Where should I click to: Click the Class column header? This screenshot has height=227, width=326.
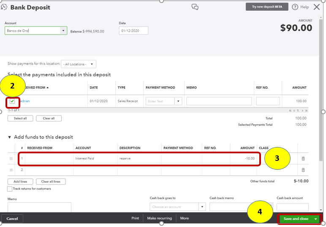pyautogui.click(x=264, y=148)
